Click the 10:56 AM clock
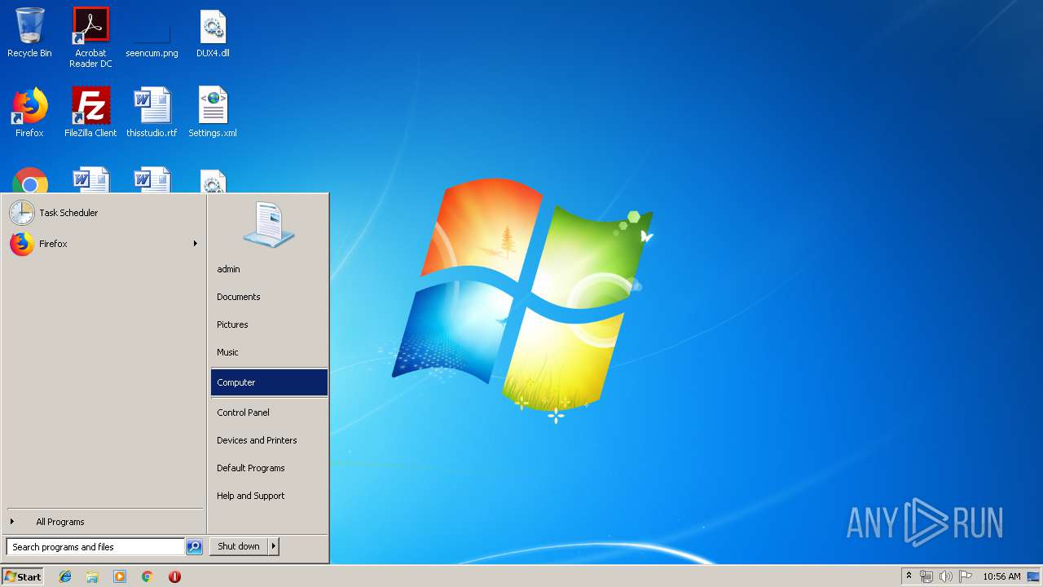This screenshot has width=1043, height=587. click(1001, 576)
